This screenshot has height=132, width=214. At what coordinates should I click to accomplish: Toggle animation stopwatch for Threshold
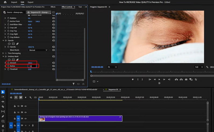pos(8,69)
